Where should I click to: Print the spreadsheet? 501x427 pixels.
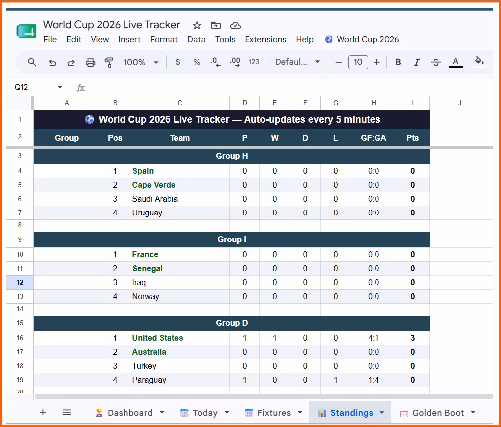(x=91, y=62)
